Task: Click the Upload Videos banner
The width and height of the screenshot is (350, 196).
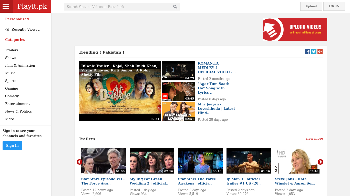Action: [295, 29]
